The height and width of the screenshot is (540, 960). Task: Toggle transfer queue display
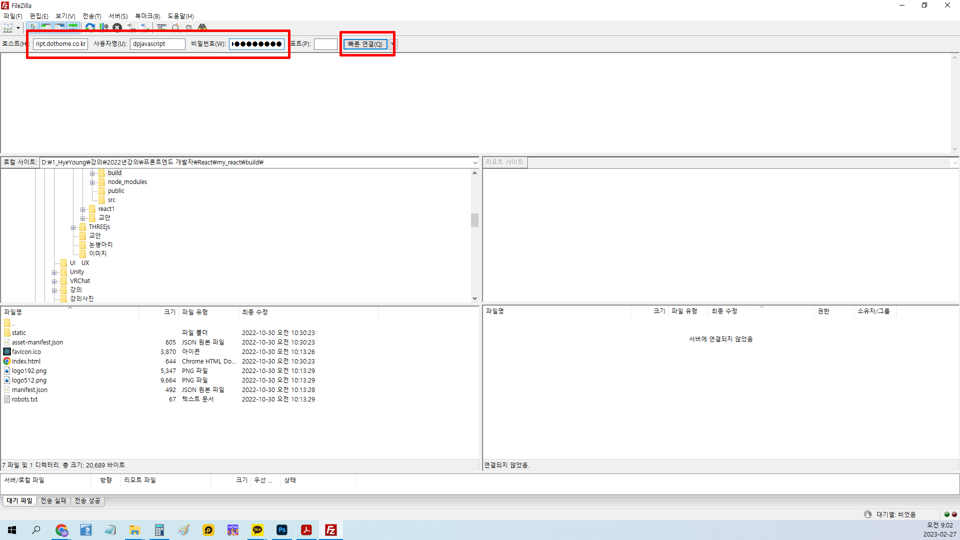pyautogui.click(x=73, y=27)
